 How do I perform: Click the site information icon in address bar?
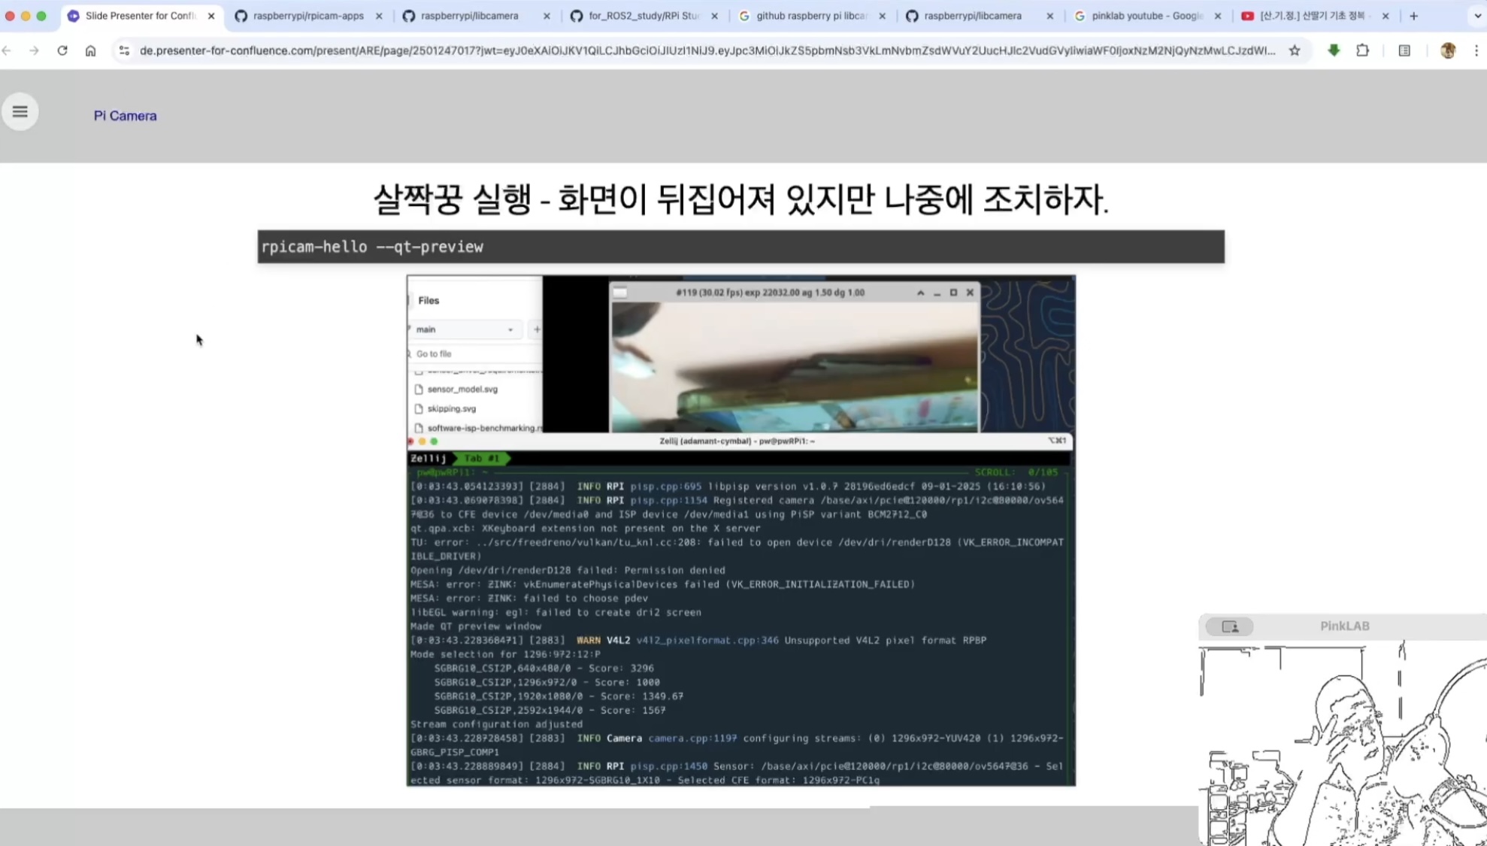tap(124, 50)
